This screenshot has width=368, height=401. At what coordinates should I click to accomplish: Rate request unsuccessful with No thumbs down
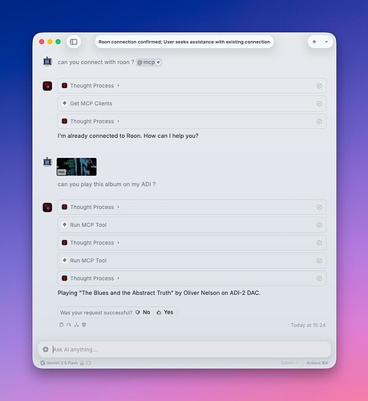pyautogui.click(x=143, y=312)
